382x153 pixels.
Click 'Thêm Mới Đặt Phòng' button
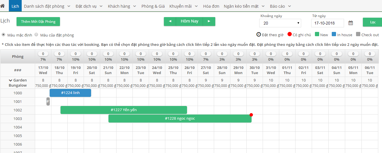(38, 22)
